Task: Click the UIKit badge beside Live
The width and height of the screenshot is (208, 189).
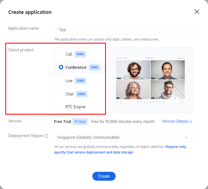Action: pos(80,81)
